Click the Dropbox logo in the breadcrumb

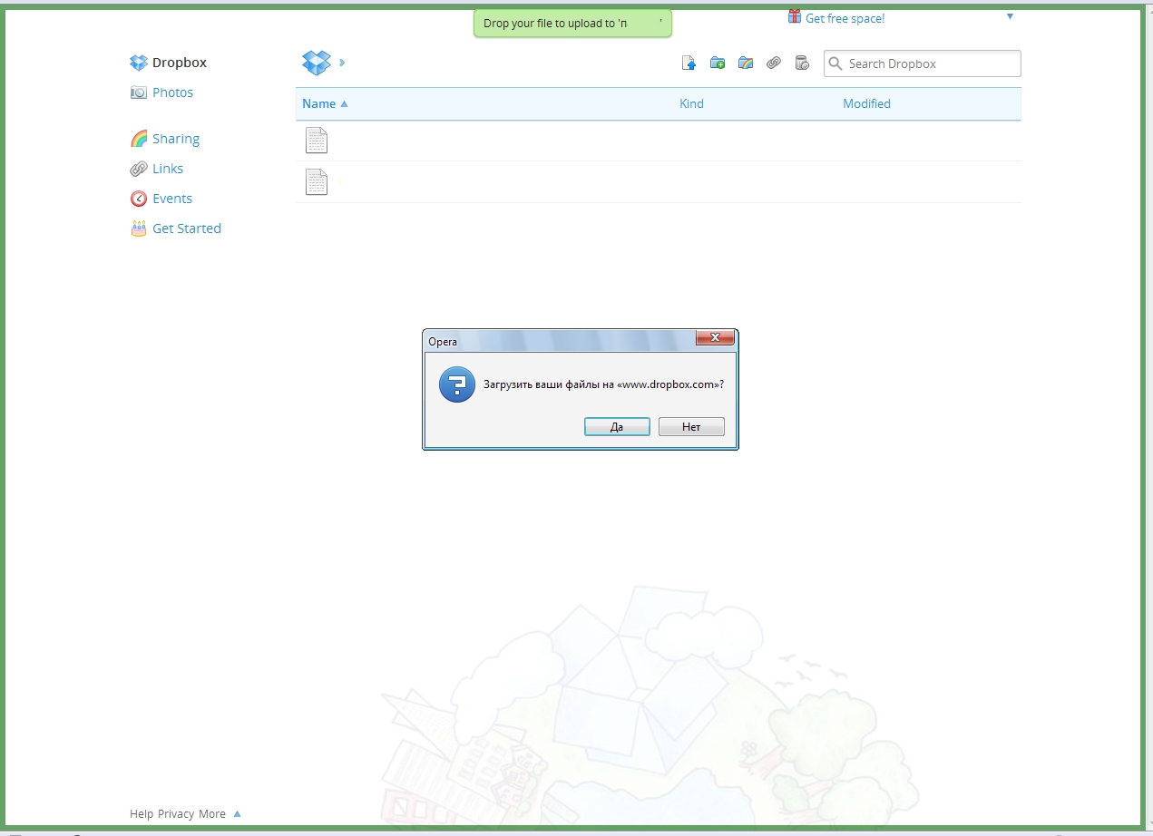pyautogui.click(x=317, y=63)
